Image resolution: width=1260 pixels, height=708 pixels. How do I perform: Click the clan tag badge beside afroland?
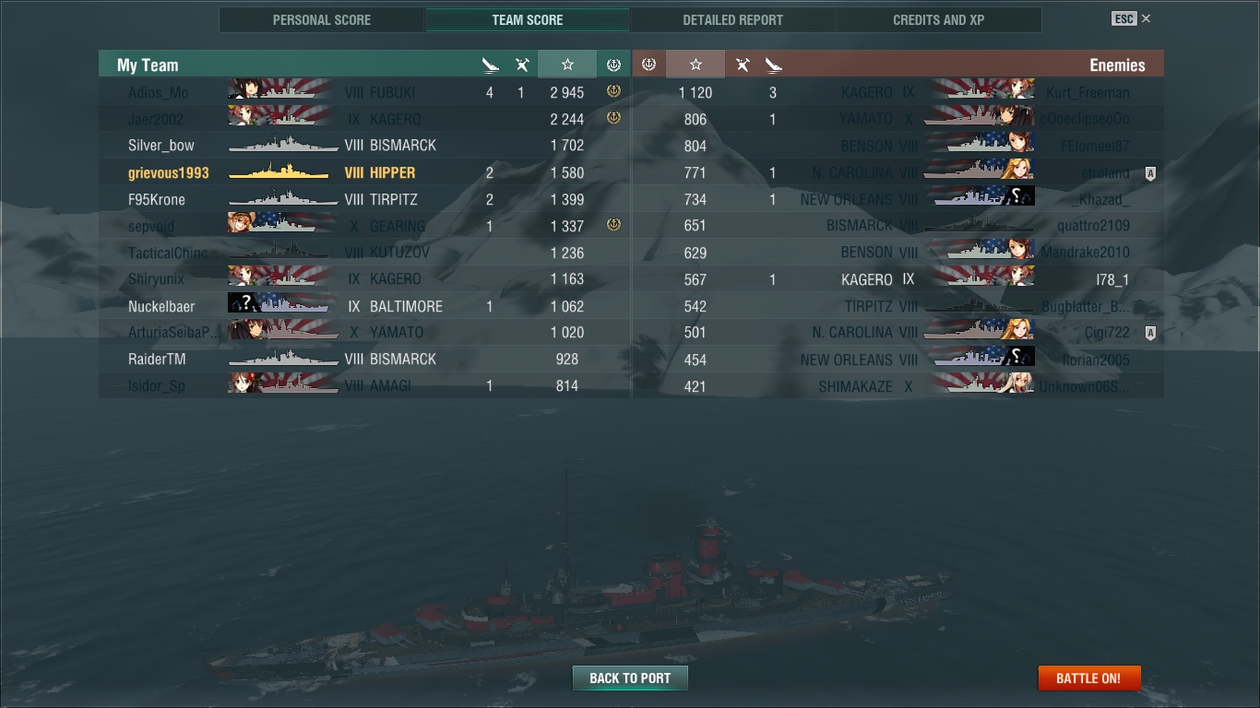click(x=1150, y=173)
